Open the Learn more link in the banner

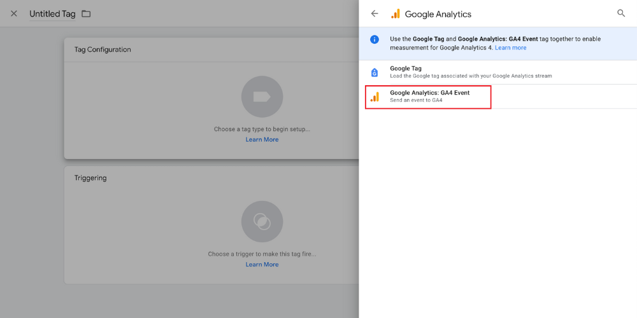[511, 48]
